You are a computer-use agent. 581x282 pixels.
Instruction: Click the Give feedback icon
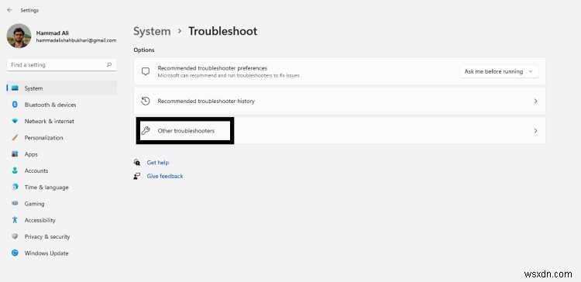coord(136,176)
